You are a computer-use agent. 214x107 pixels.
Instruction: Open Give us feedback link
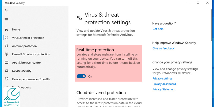[x=163, y=48]
